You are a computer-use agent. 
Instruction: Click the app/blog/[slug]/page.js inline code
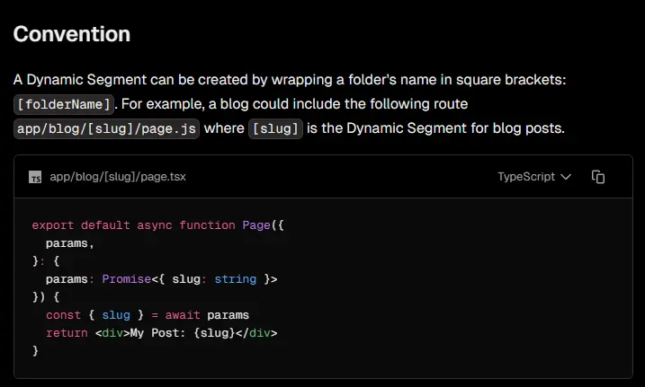[106, 128]
